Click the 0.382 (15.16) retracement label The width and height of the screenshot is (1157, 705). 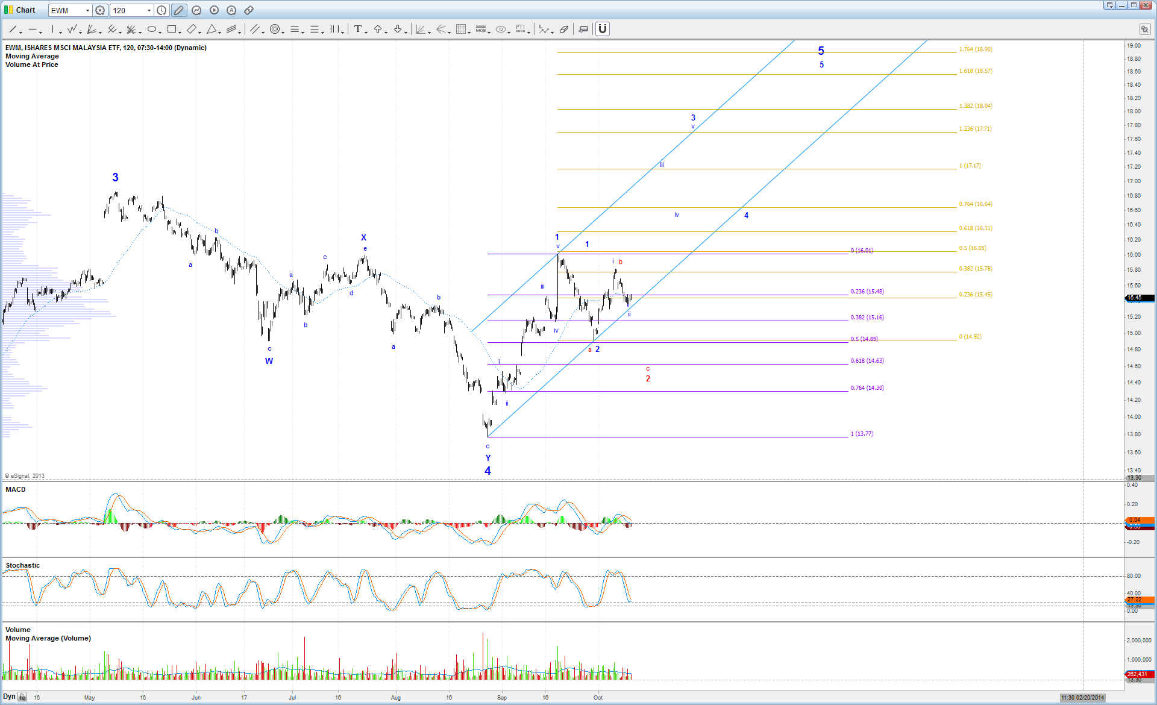[867, 318]
